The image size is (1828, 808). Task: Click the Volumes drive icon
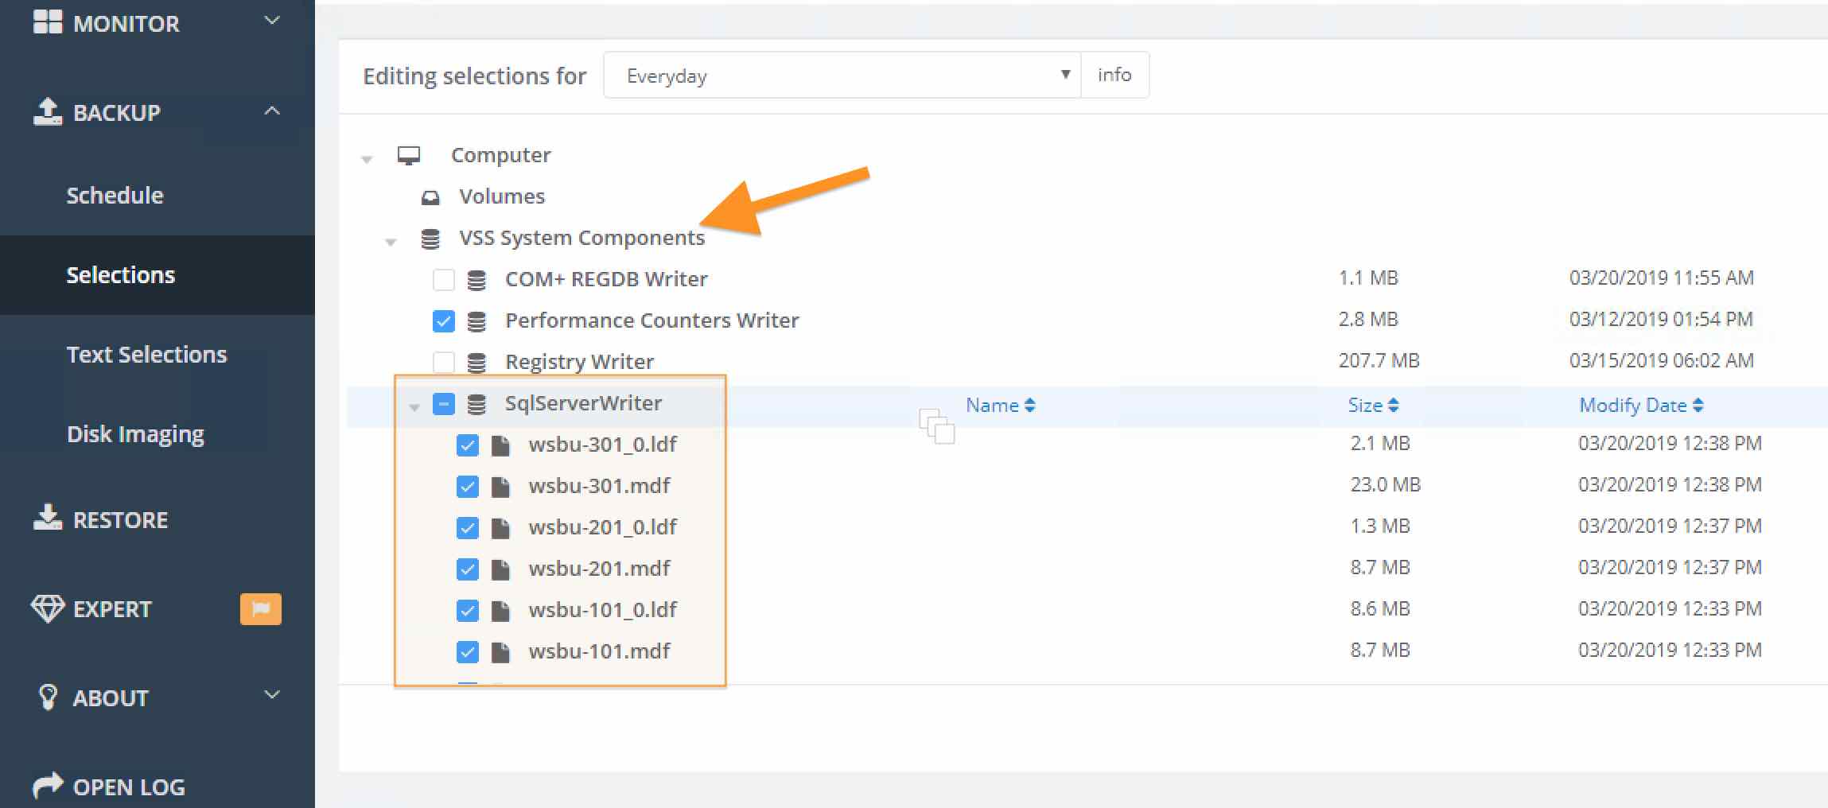(x=430, y=197)
